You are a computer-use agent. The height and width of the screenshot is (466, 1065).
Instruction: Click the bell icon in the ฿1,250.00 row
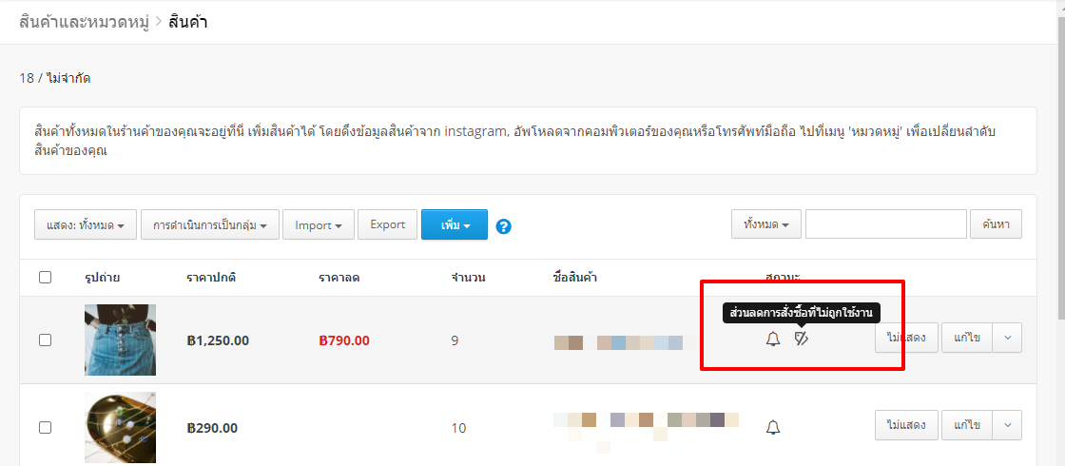coord(773,339)
